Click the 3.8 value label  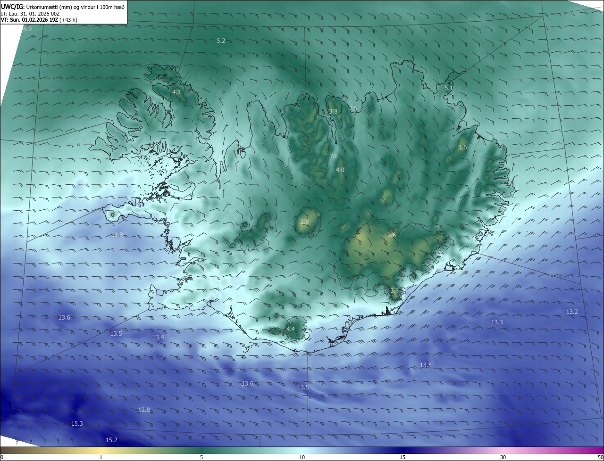[333, 111]
